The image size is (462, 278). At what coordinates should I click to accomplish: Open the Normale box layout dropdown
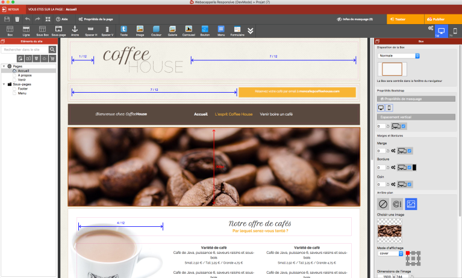[398, 56]
